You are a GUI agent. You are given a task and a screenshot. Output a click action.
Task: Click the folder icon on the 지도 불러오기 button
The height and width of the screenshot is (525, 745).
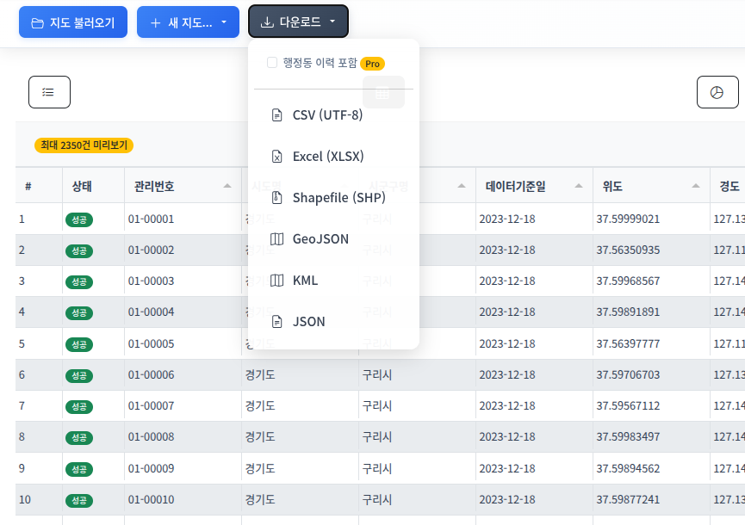click(36, 22)
